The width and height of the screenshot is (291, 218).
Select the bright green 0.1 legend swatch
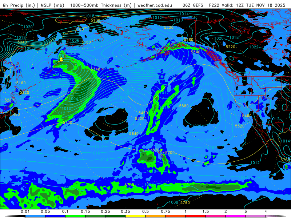(75, 216)
